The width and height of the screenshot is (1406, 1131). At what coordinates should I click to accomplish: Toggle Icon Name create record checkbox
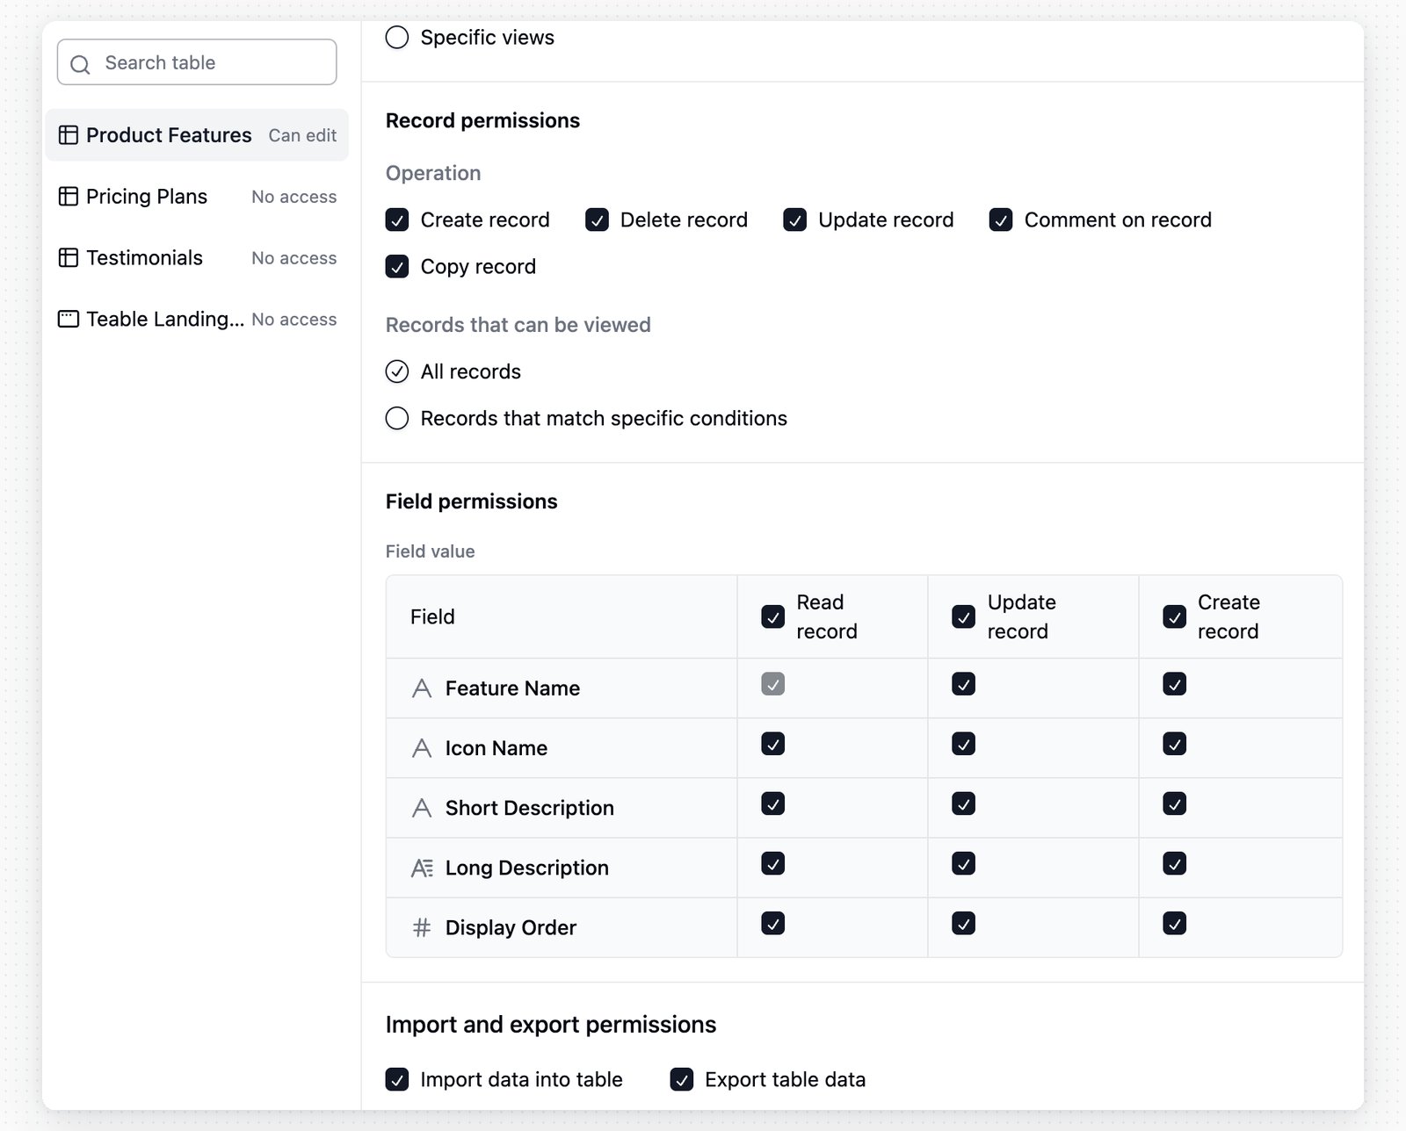[1175, 744]
